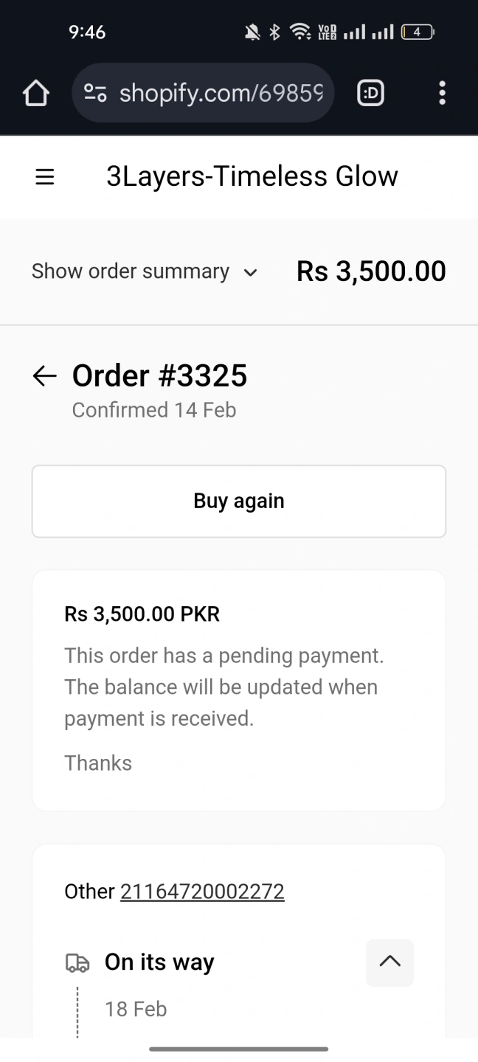
Task: Tap the bottom gesture navigation bar
Action: 239,1049
